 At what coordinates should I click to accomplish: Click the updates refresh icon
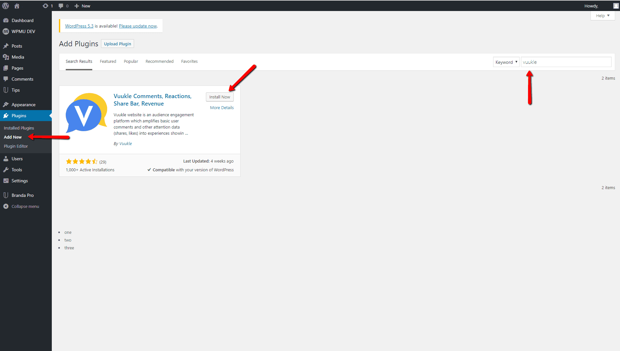tap(45, 6)
